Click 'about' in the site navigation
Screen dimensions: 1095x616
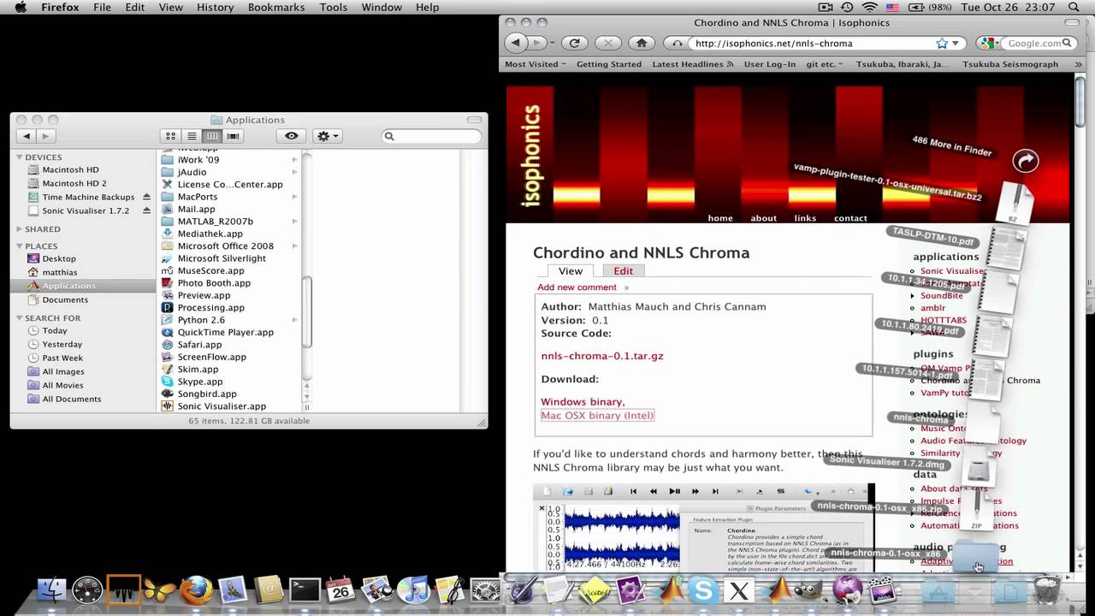(764, 218)
